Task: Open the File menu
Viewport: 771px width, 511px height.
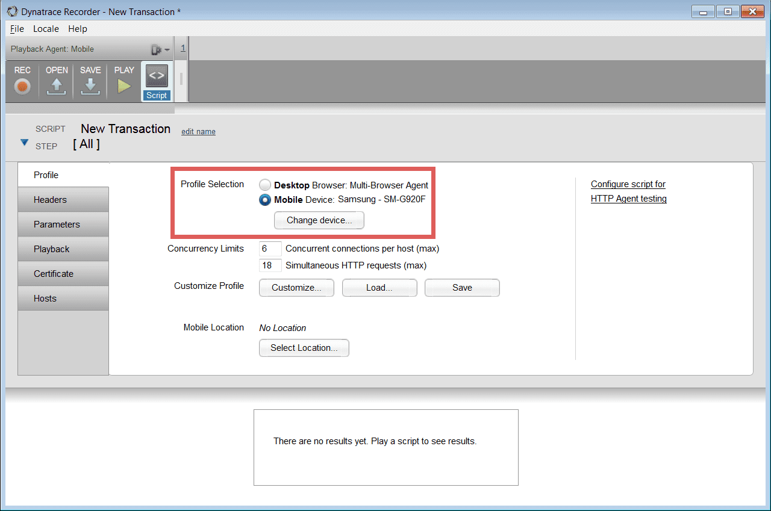Action: tap(17, 29)
